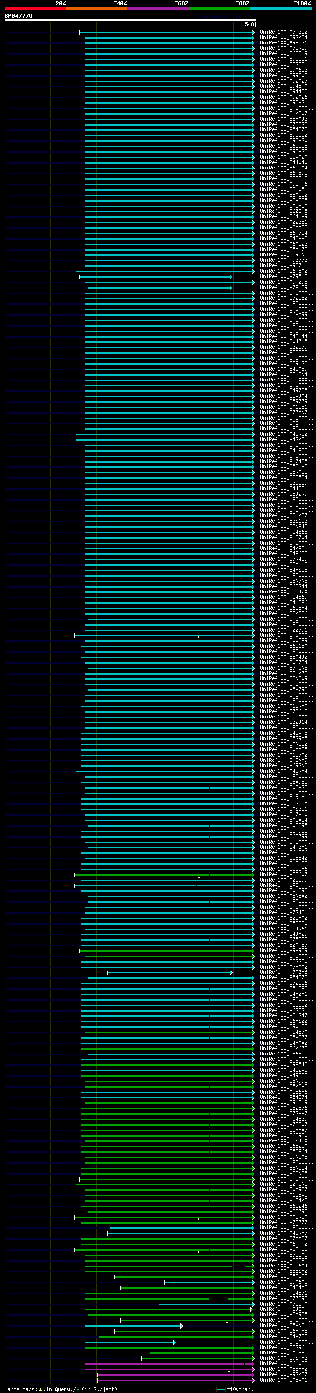This screenshot has width=316, height=1393.
Task: Open hit UniRef100_A1C4K2
Action: click(x=283, y=1200)
